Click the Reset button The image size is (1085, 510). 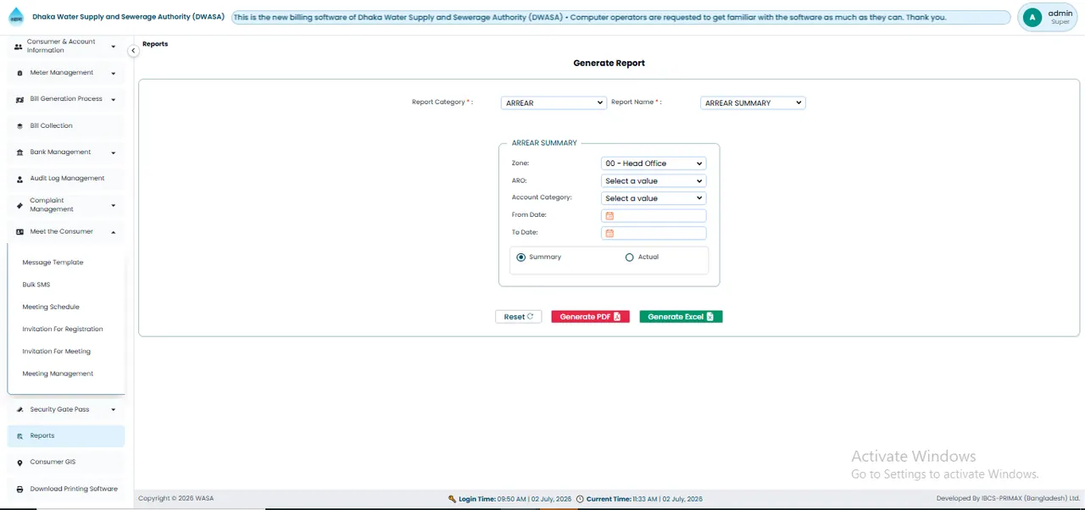[x=519, y=317]
